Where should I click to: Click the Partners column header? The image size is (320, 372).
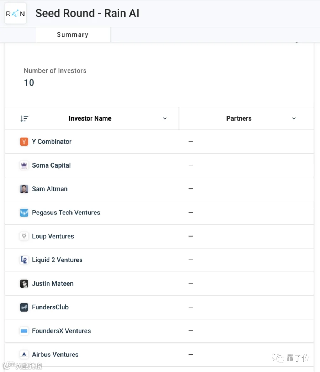point(239,118)
